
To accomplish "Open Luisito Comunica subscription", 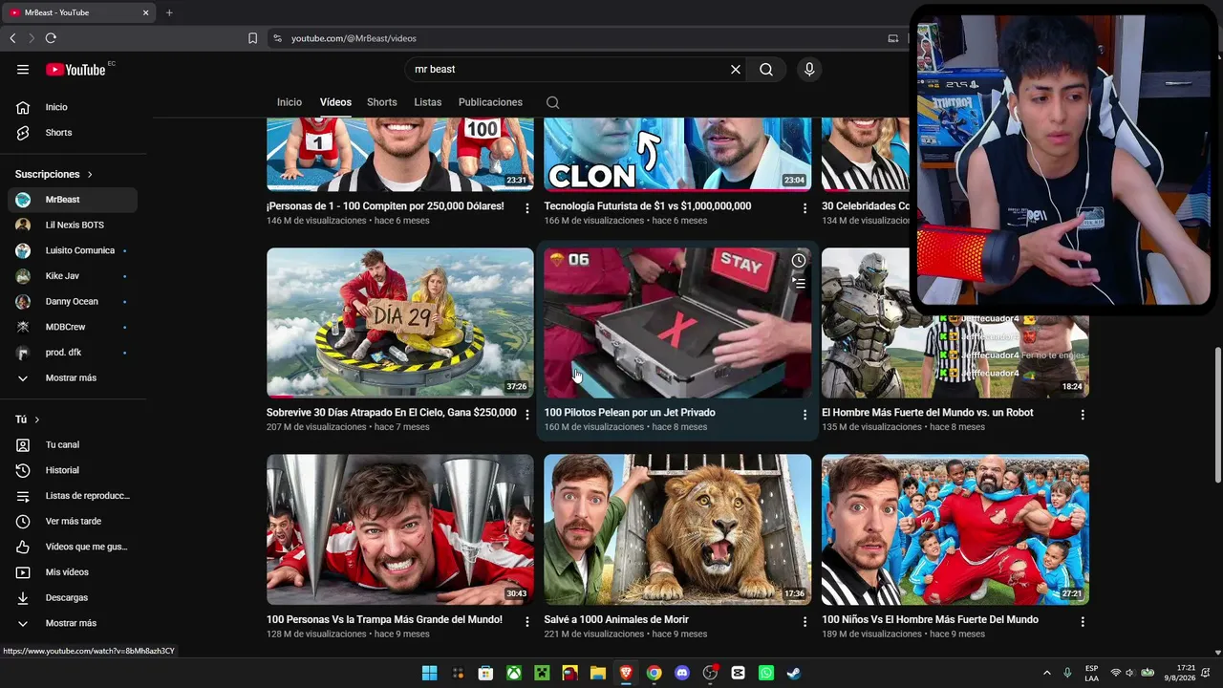I will 73,250.
